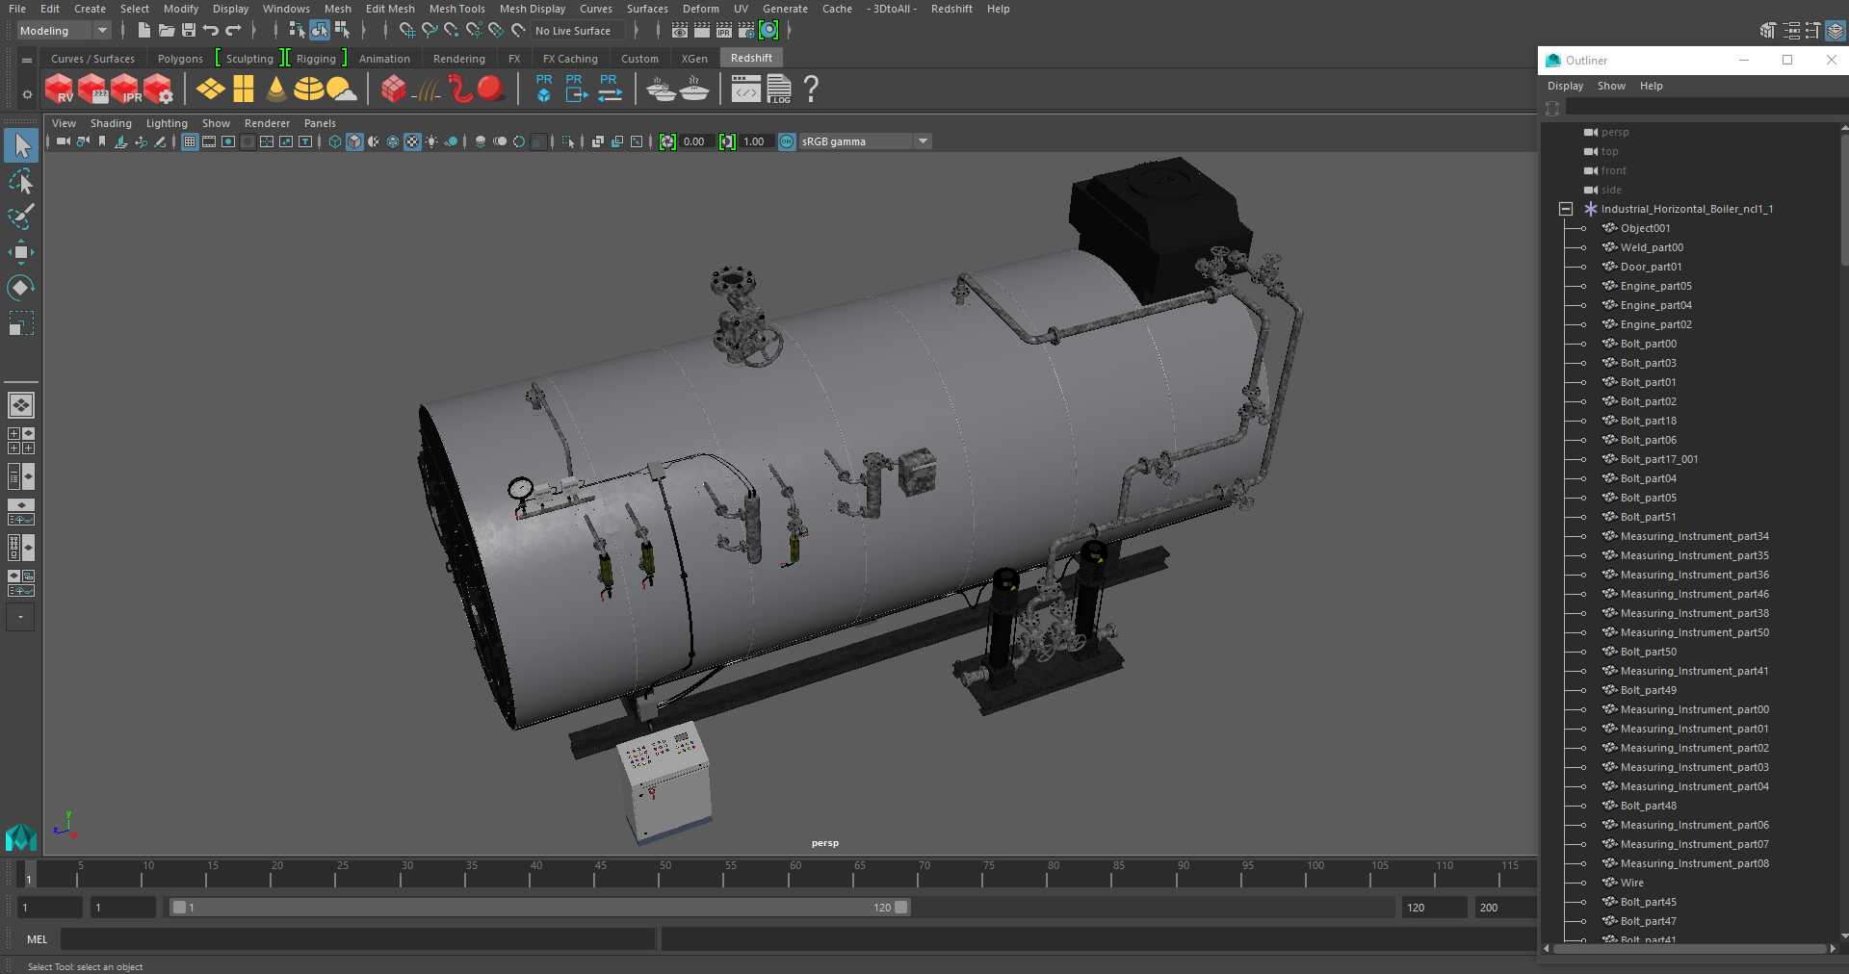Image resolution: width=1849 pixels, height=974 pixels.
Task: Open Outliner Display menu
Action: [1565, 86]
